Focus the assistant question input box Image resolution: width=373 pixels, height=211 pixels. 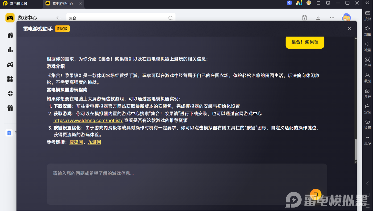pyautogui.click(x=187, y=184)
